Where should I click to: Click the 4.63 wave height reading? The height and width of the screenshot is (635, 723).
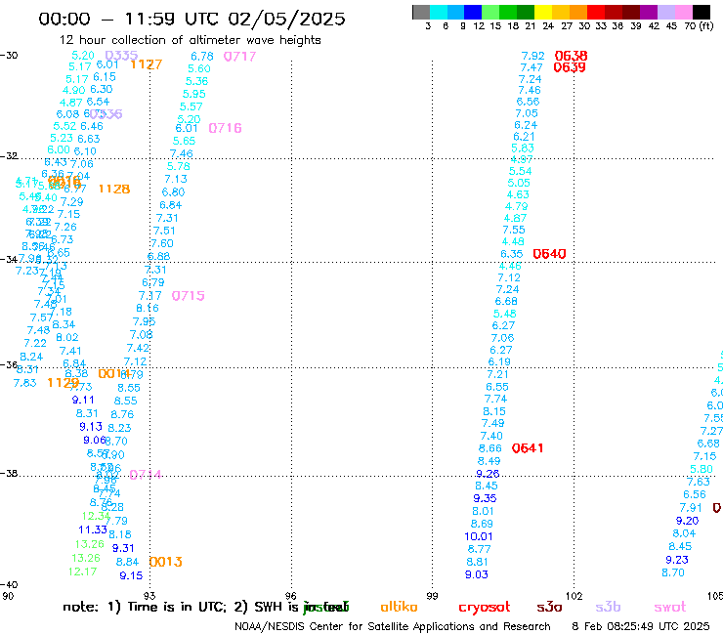tap(518, 194)
